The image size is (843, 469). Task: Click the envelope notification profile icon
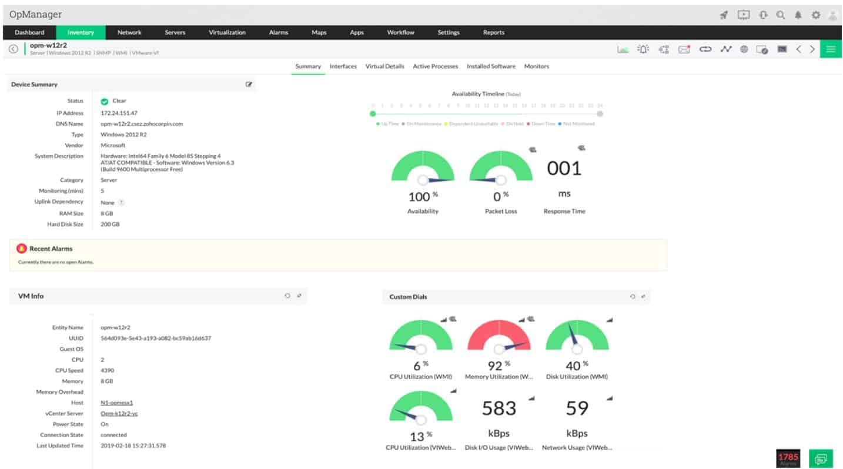[x=684, y=49]
